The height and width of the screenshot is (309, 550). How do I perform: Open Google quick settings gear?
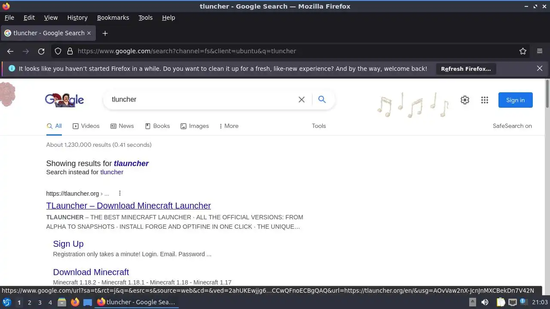point(465,100)
